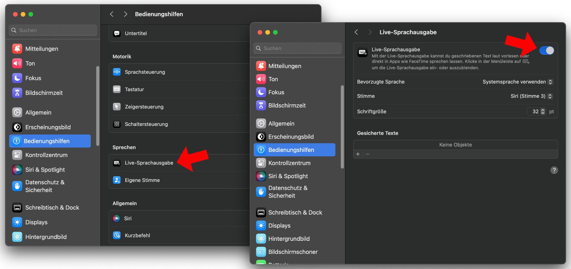Screen dimensions: 571x269
Task: Open help with the question mark button
Action: (x=554, y=170)
